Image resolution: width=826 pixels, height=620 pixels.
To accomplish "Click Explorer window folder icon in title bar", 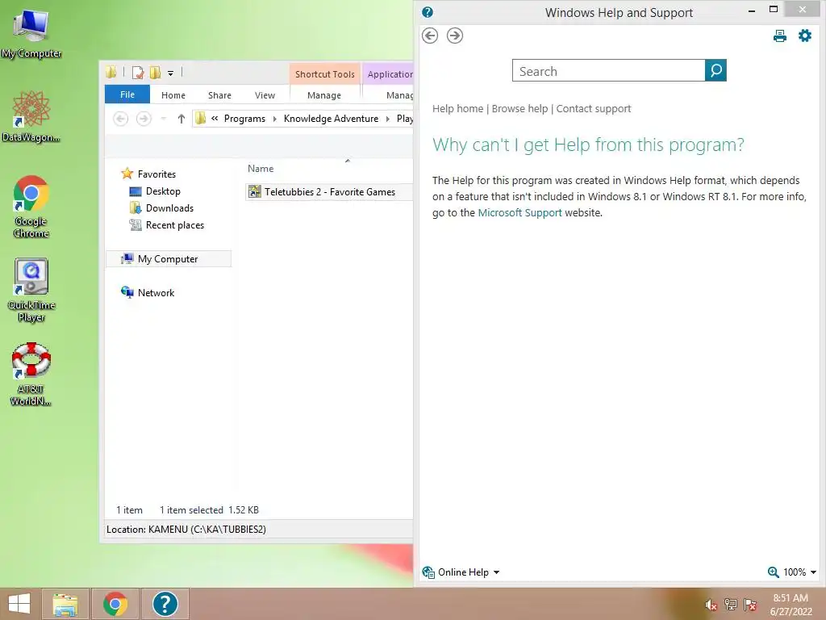I will [111, 72].
